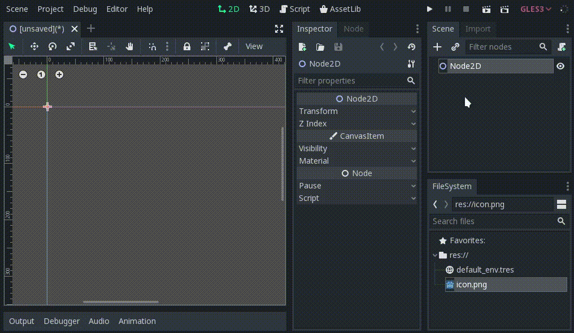574x333 pixels.
Task: Activate the Rotate tool
Action: pyautogui.click(x=51, y=46)
